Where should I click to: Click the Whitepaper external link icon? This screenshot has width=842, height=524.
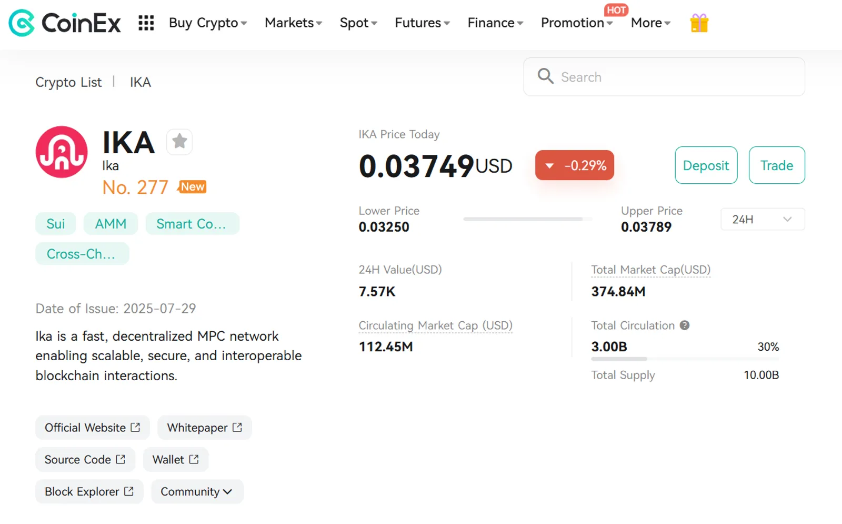[237, 427]
